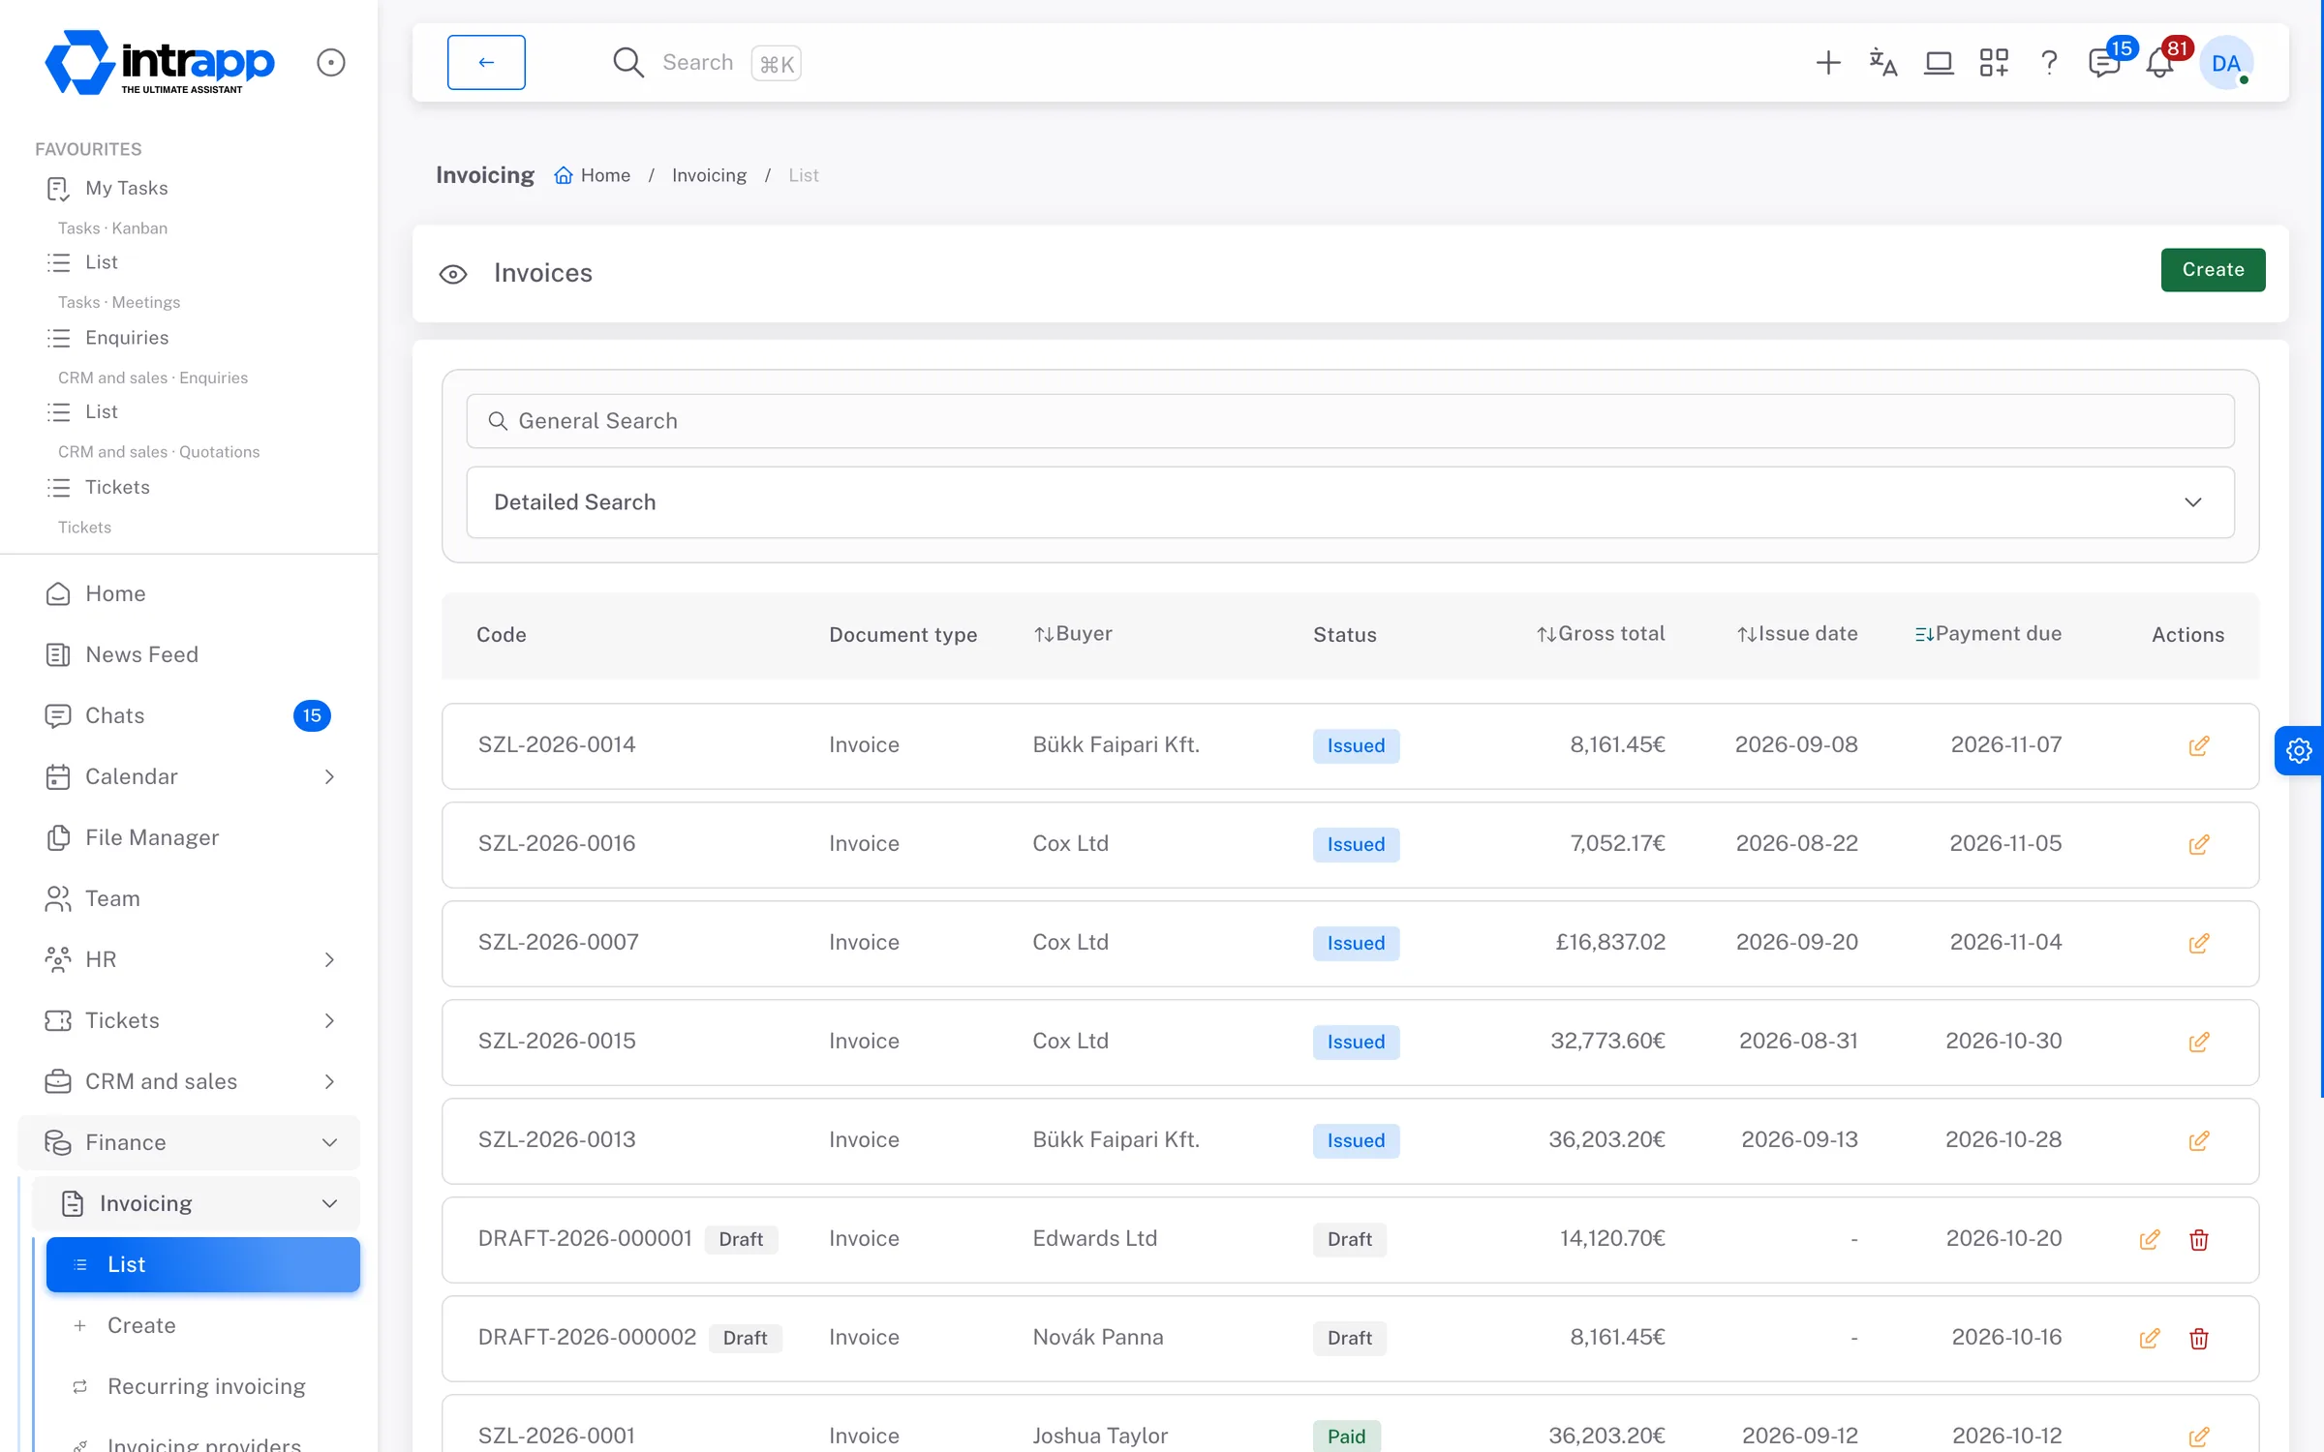Open notifications bell with badge 81
The image size is (2324, 1452).
2161,63
